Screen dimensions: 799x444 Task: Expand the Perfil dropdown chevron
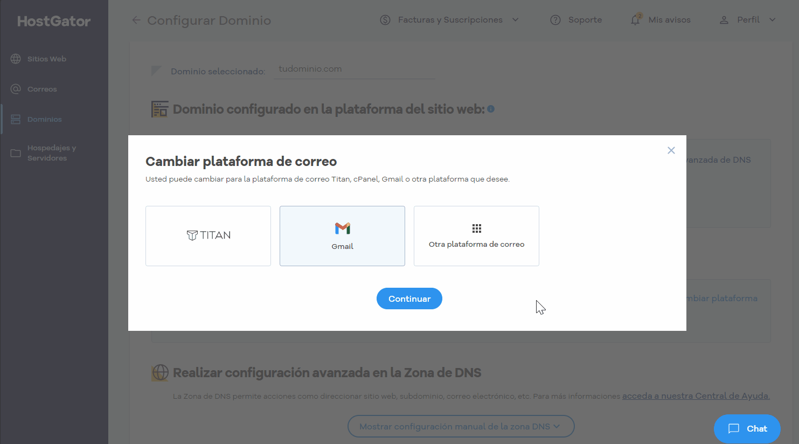click(772, 20)
